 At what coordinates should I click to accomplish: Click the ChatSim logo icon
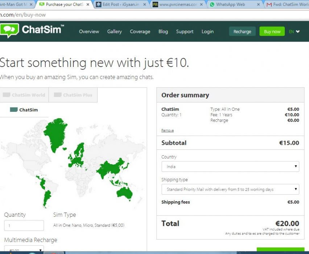9,31
